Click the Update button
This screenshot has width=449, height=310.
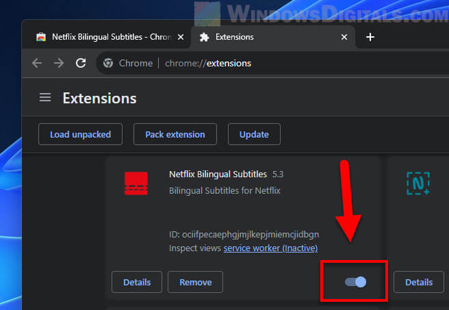point(254,134)
